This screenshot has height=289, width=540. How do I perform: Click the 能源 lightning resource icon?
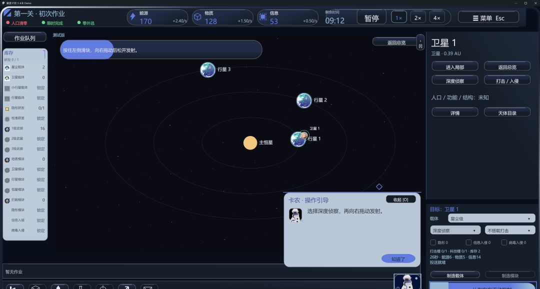(x=132, y=16)
